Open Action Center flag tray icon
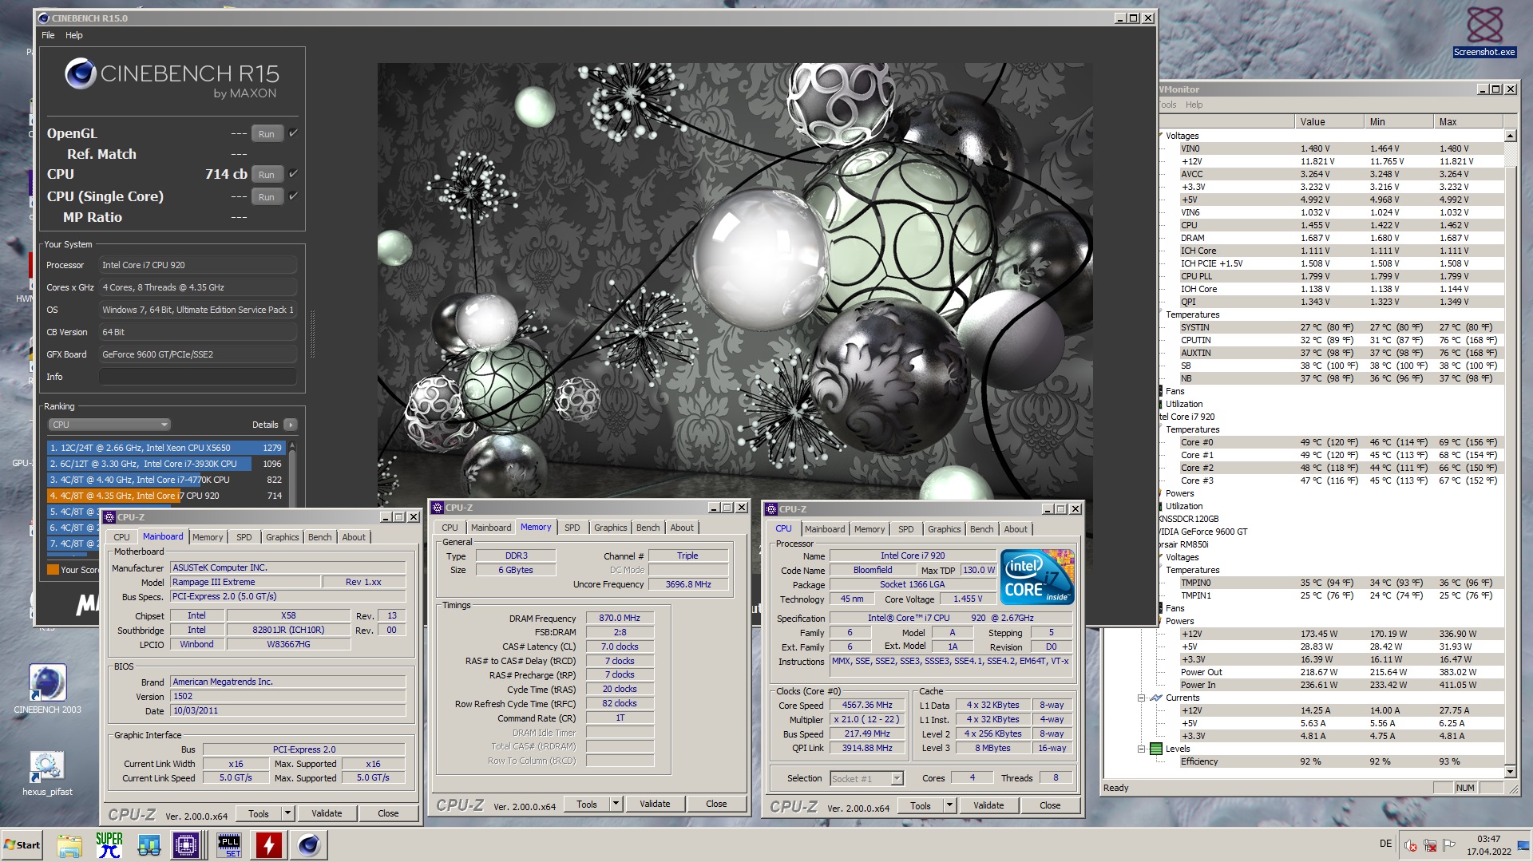This screenshot has height=862, width=1533. [x=1449, y=844]
